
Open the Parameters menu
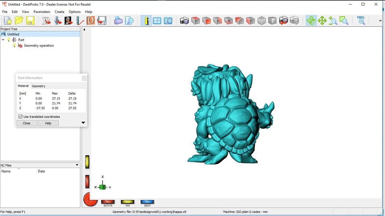[x=42, y=12]
